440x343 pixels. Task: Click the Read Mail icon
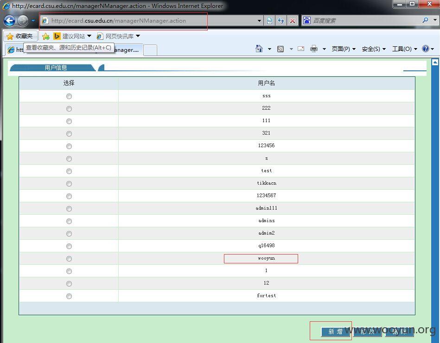tap(301, 49)
